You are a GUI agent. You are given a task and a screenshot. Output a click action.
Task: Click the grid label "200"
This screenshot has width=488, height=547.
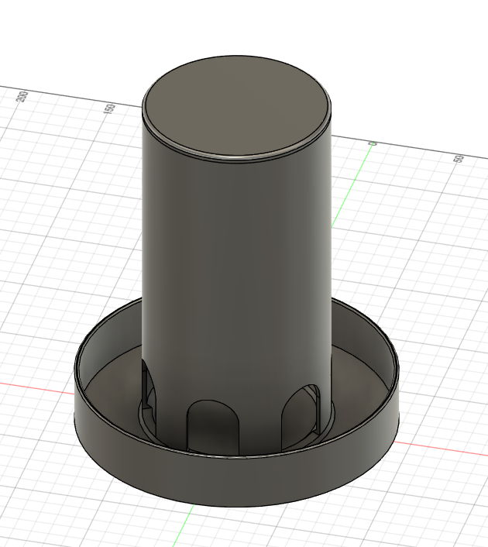tap(22, 97)
